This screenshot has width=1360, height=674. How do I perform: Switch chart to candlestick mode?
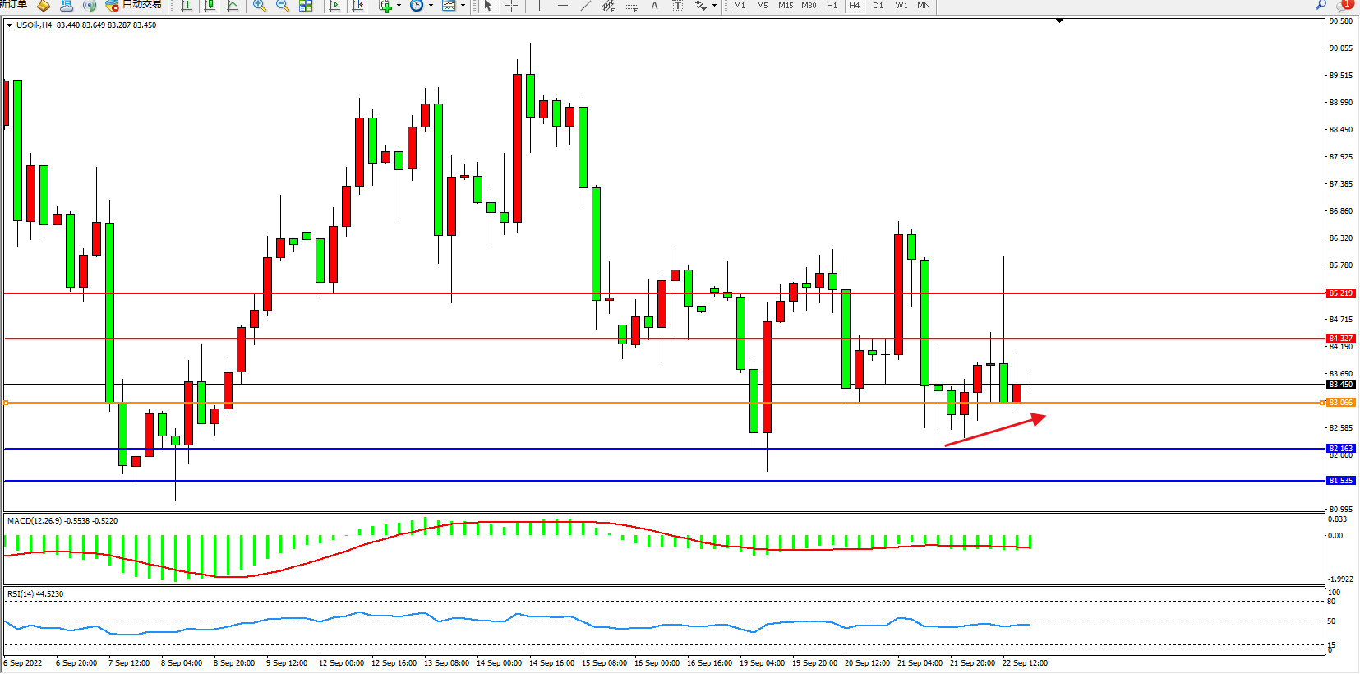coord(210,6)
